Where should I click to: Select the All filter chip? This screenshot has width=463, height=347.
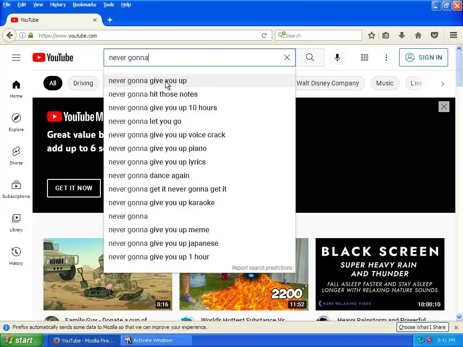[53, 83]
